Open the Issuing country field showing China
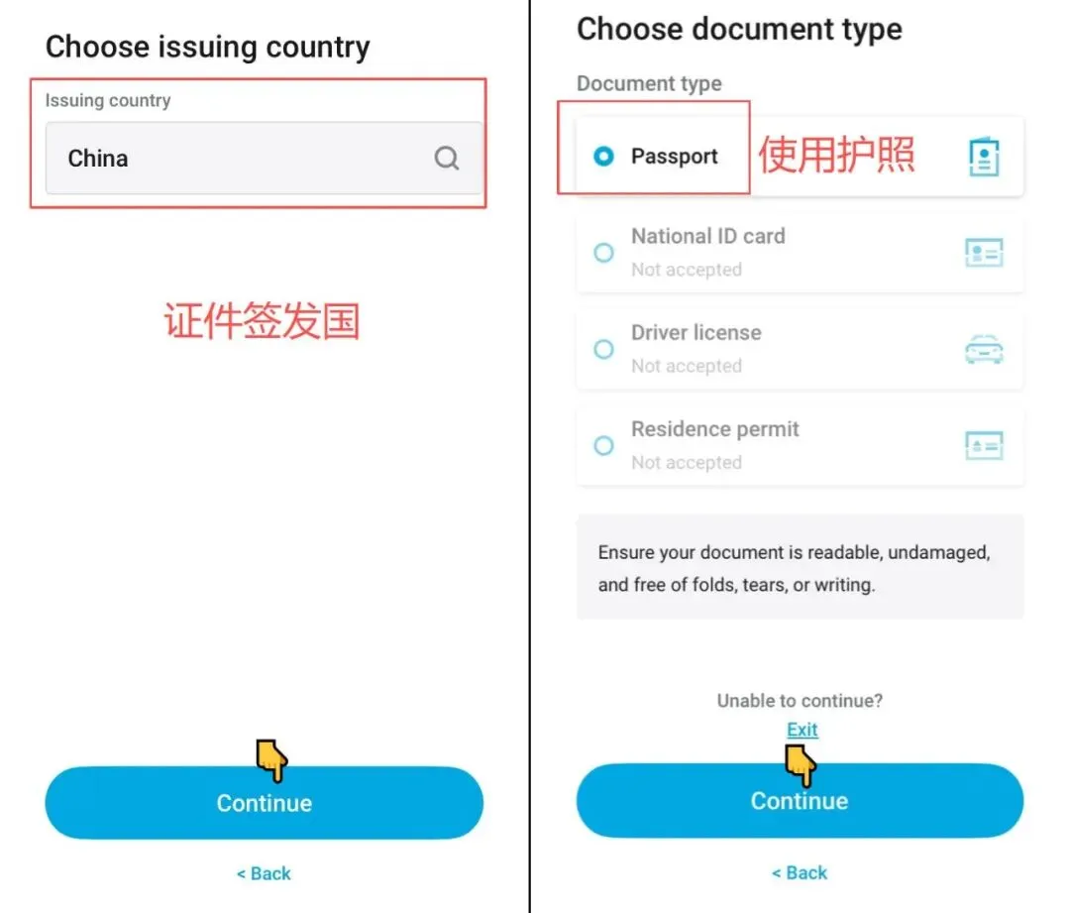 [x=265, y=159]
